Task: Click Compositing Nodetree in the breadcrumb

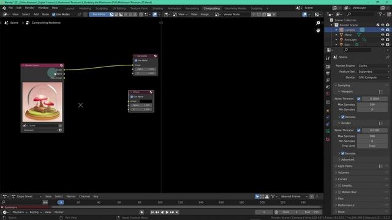Action: [x=46, y=23]
